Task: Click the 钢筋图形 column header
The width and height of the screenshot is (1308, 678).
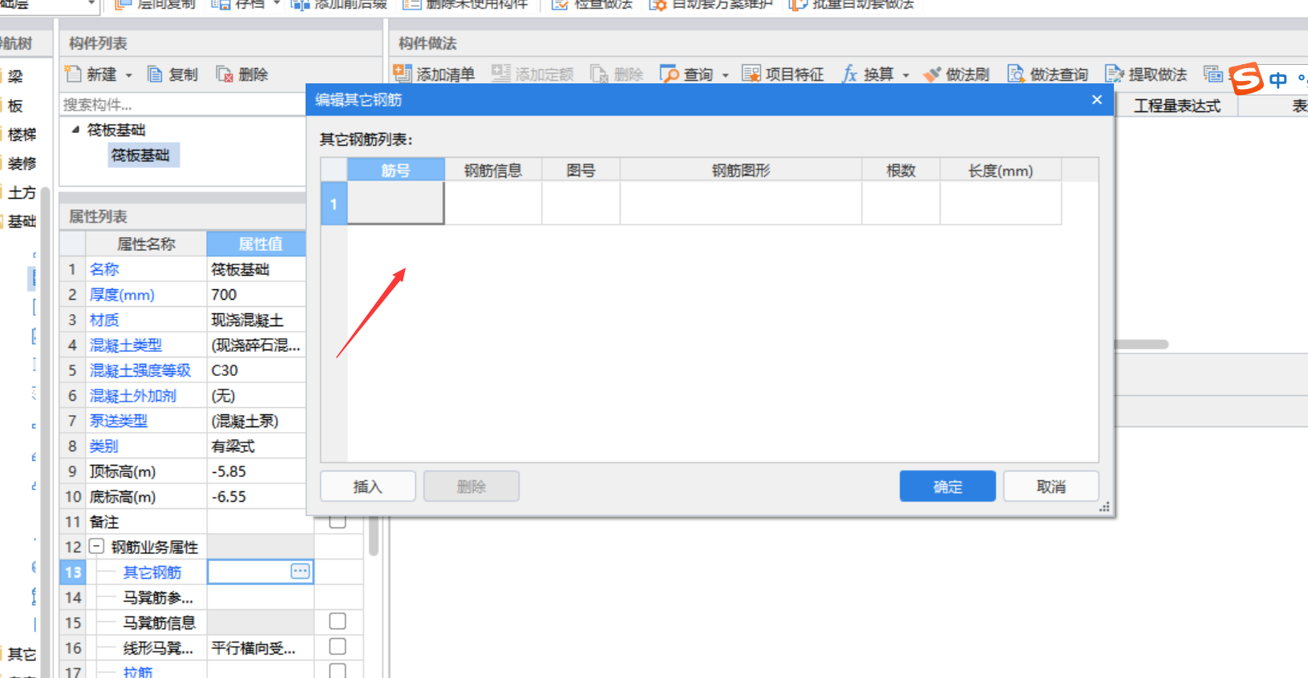Action: click(x=741, y=170)
